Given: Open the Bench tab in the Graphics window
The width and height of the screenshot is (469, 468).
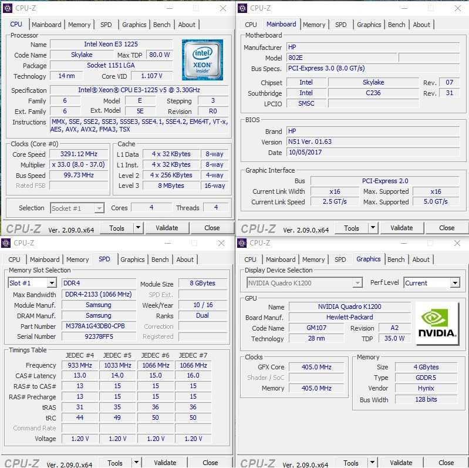Looking at the screenshot, I should (396, 260).
